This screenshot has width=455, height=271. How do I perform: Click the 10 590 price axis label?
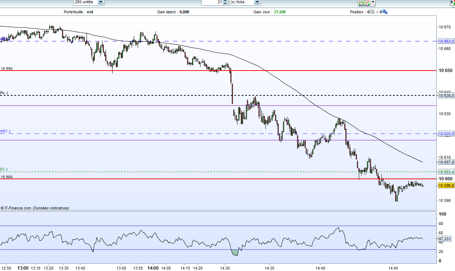click(x=445, y=200)
